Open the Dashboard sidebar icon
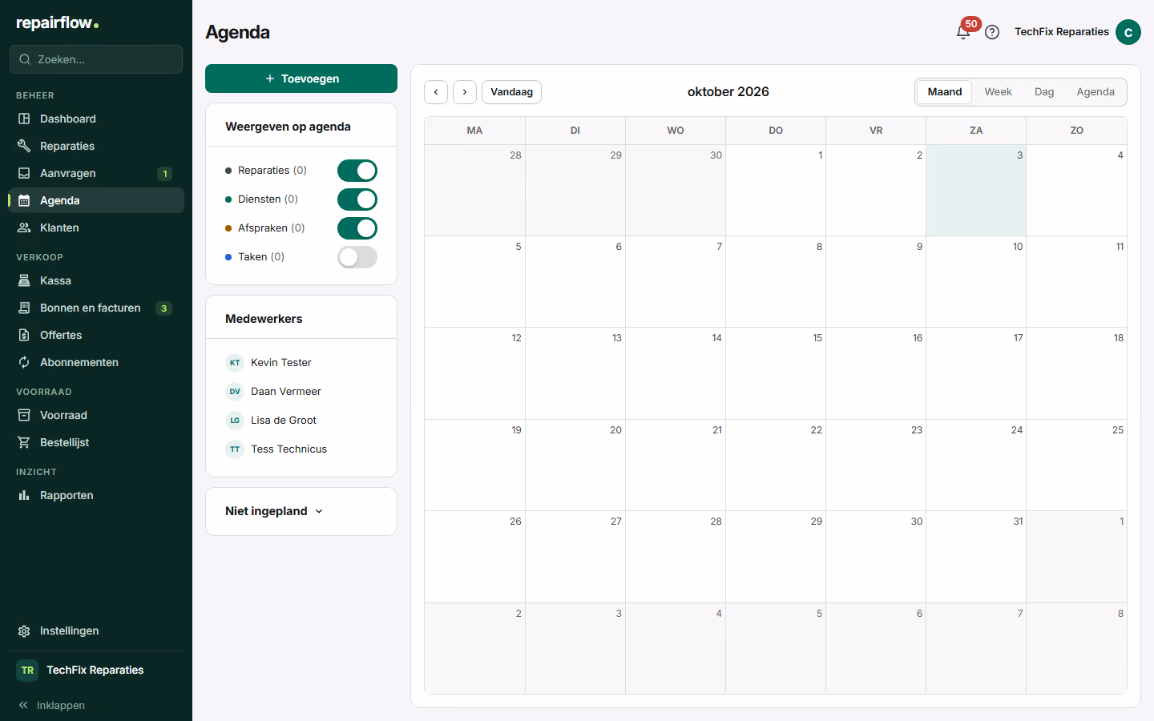 (x=24, y=119)
